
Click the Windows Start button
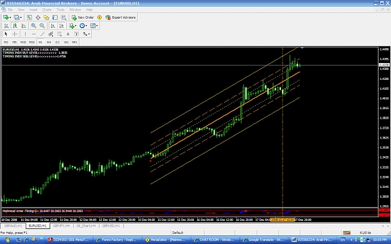(8, 240)
